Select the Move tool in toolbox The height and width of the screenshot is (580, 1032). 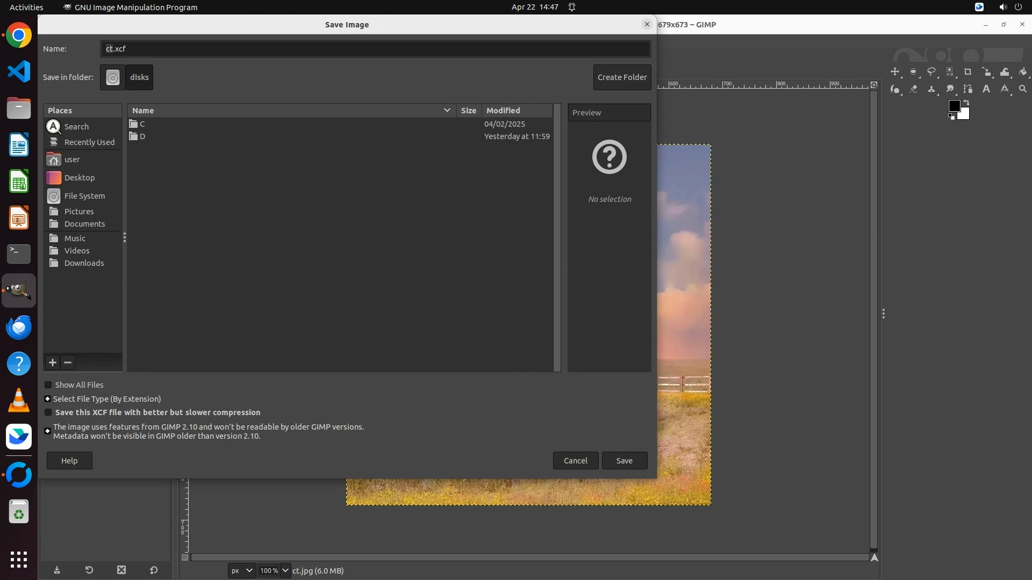tap(895, 72)
